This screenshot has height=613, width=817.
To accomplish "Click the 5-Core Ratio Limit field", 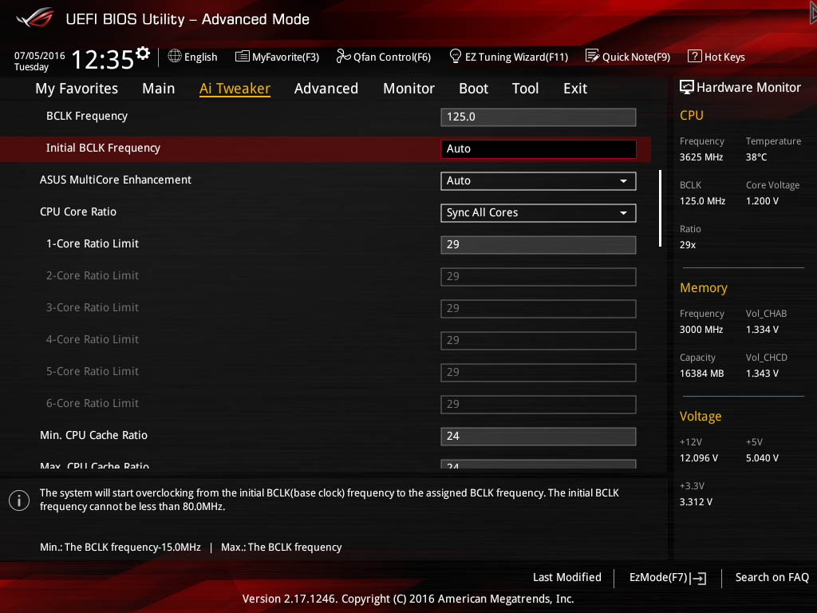I will pyautogui.click(x=539, y=372).
